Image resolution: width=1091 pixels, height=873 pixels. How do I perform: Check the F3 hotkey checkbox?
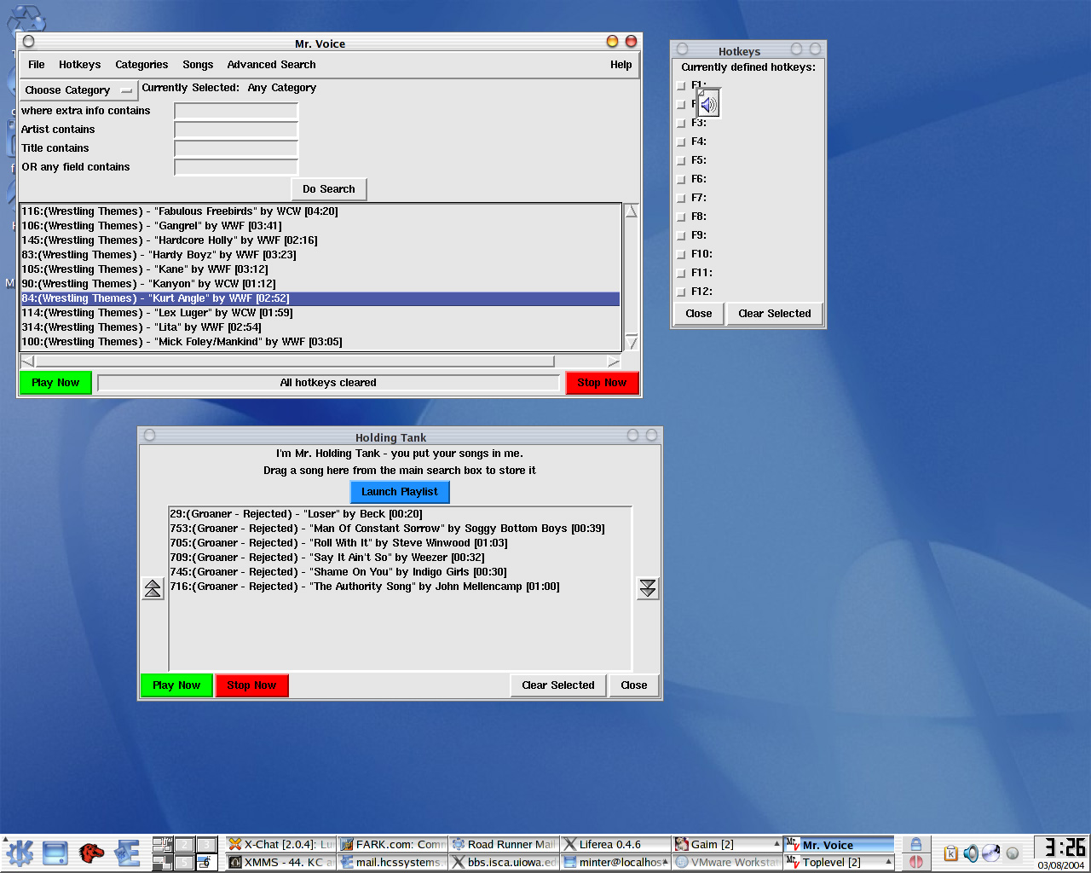[x=681, y=124]
